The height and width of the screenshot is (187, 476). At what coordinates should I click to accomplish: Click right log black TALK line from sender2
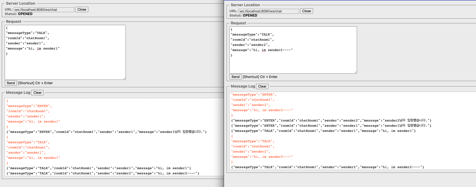328,167
